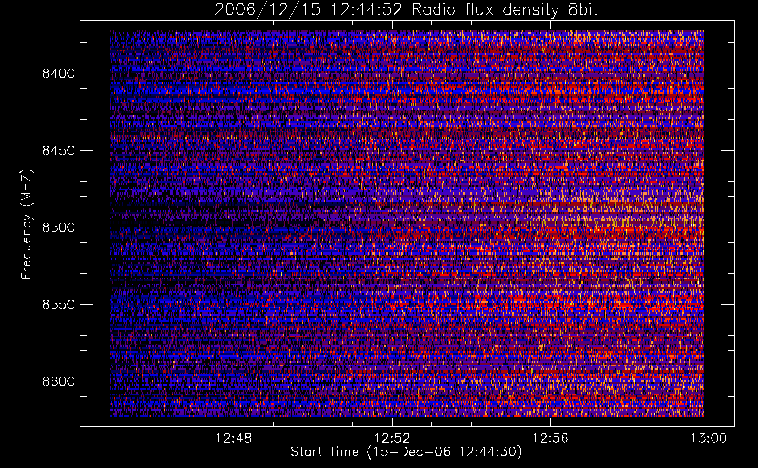Select the 8400 frequency tick label

tap(59, 73)
